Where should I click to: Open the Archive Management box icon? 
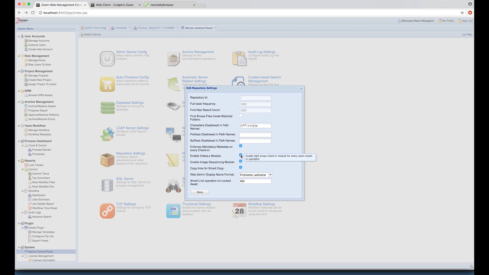[x=173, y=59]
